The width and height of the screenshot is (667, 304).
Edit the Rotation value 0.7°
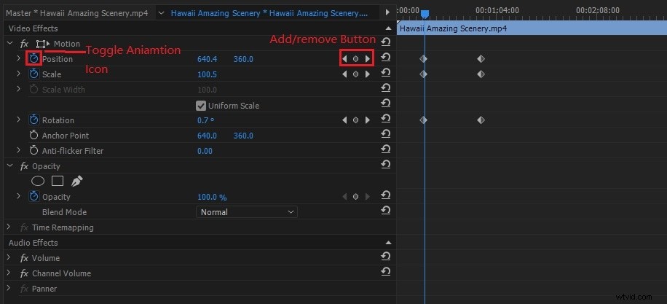pyautogui.click(x=206, y=120)
